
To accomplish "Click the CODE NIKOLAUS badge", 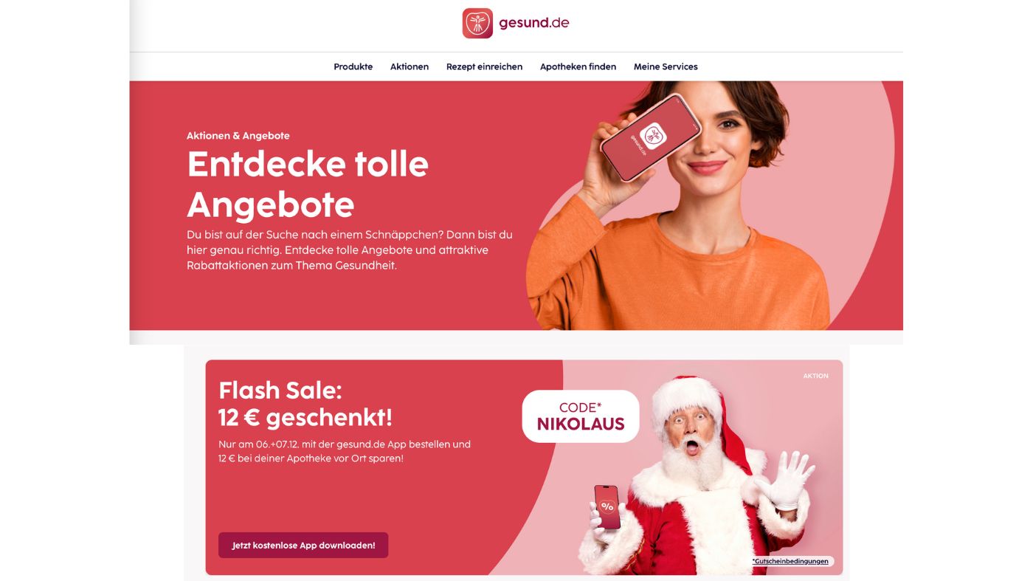I will pyautogui.click(x=581, y=416).
